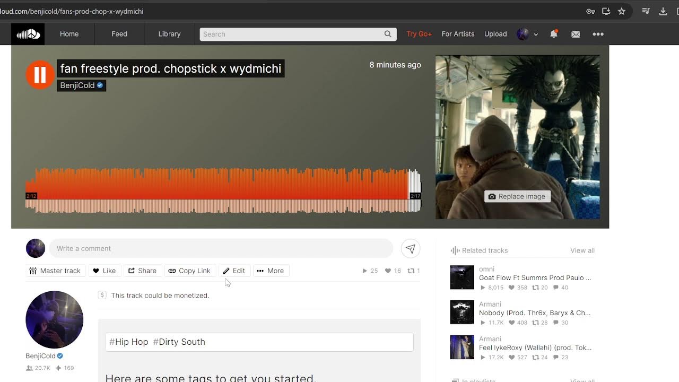The image size is (679, 382).
Task: Click the plays count icon
Action: (x=364, y=271)
